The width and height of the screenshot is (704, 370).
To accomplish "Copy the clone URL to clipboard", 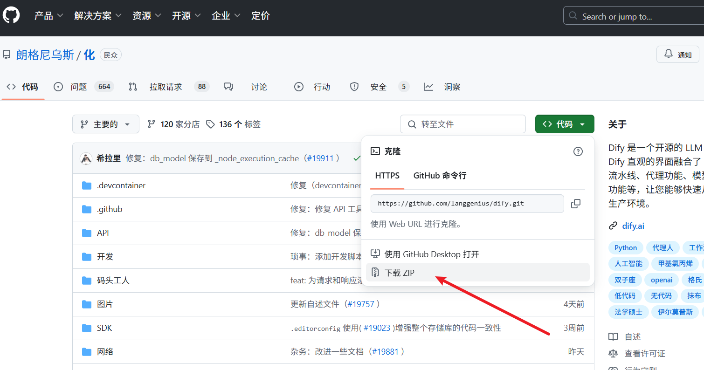I will coord(576,204).
